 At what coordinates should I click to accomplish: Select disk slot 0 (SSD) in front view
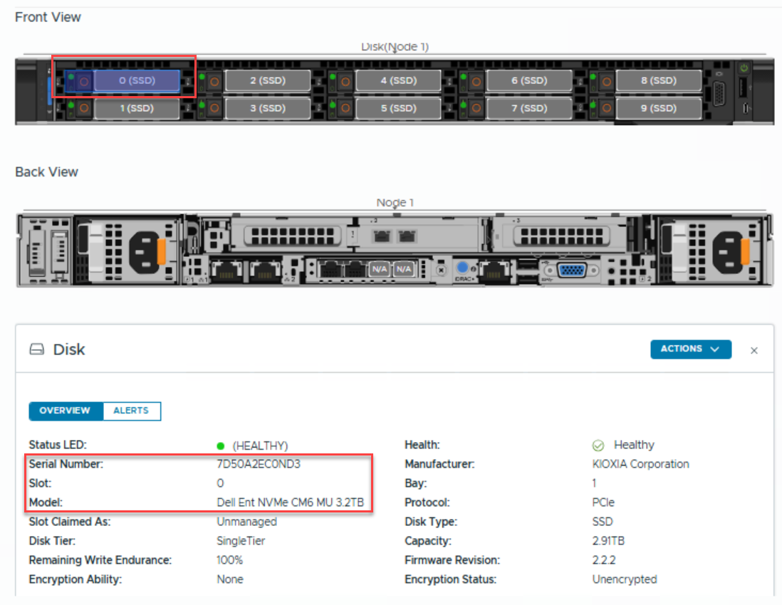(137, 81)
